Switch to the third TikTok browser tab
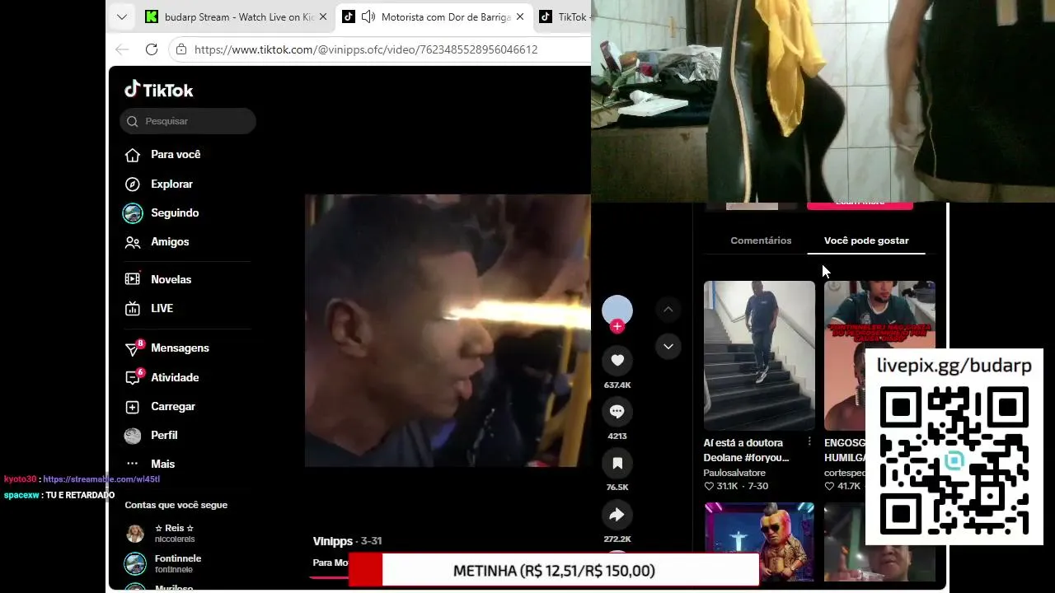 564,16
